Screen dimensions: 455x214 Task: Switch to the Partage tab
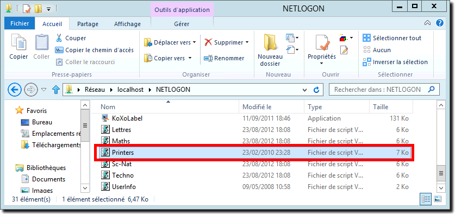tap(88, 24)
